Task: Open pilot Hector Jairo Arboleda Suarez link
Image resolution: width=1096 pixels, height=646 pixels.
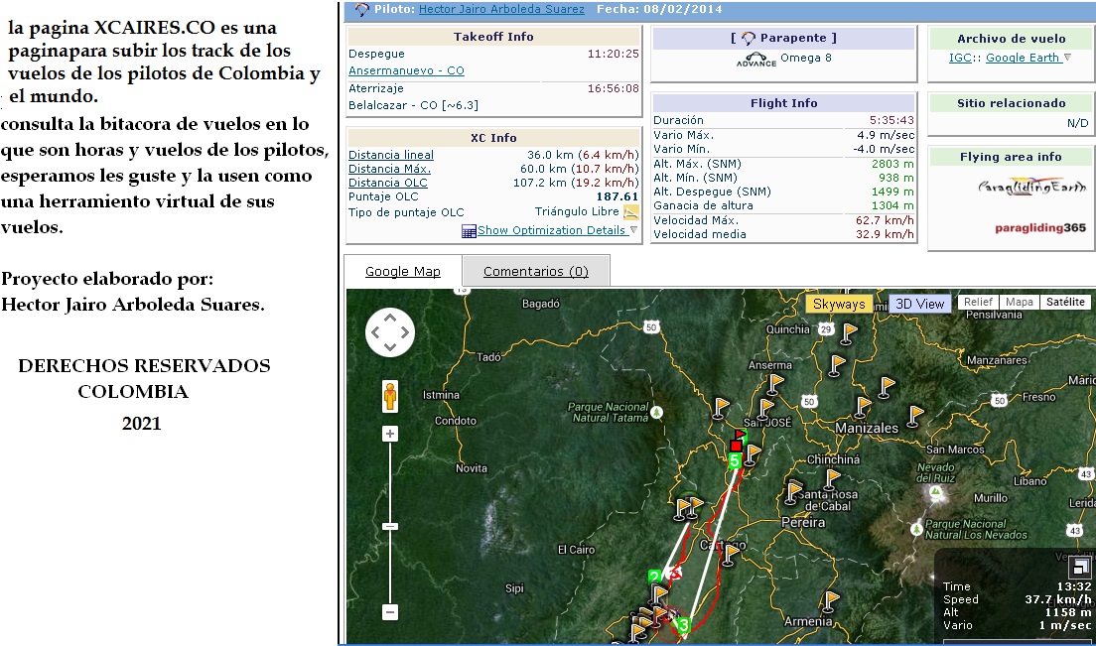Action: click(x=501, y=9)
